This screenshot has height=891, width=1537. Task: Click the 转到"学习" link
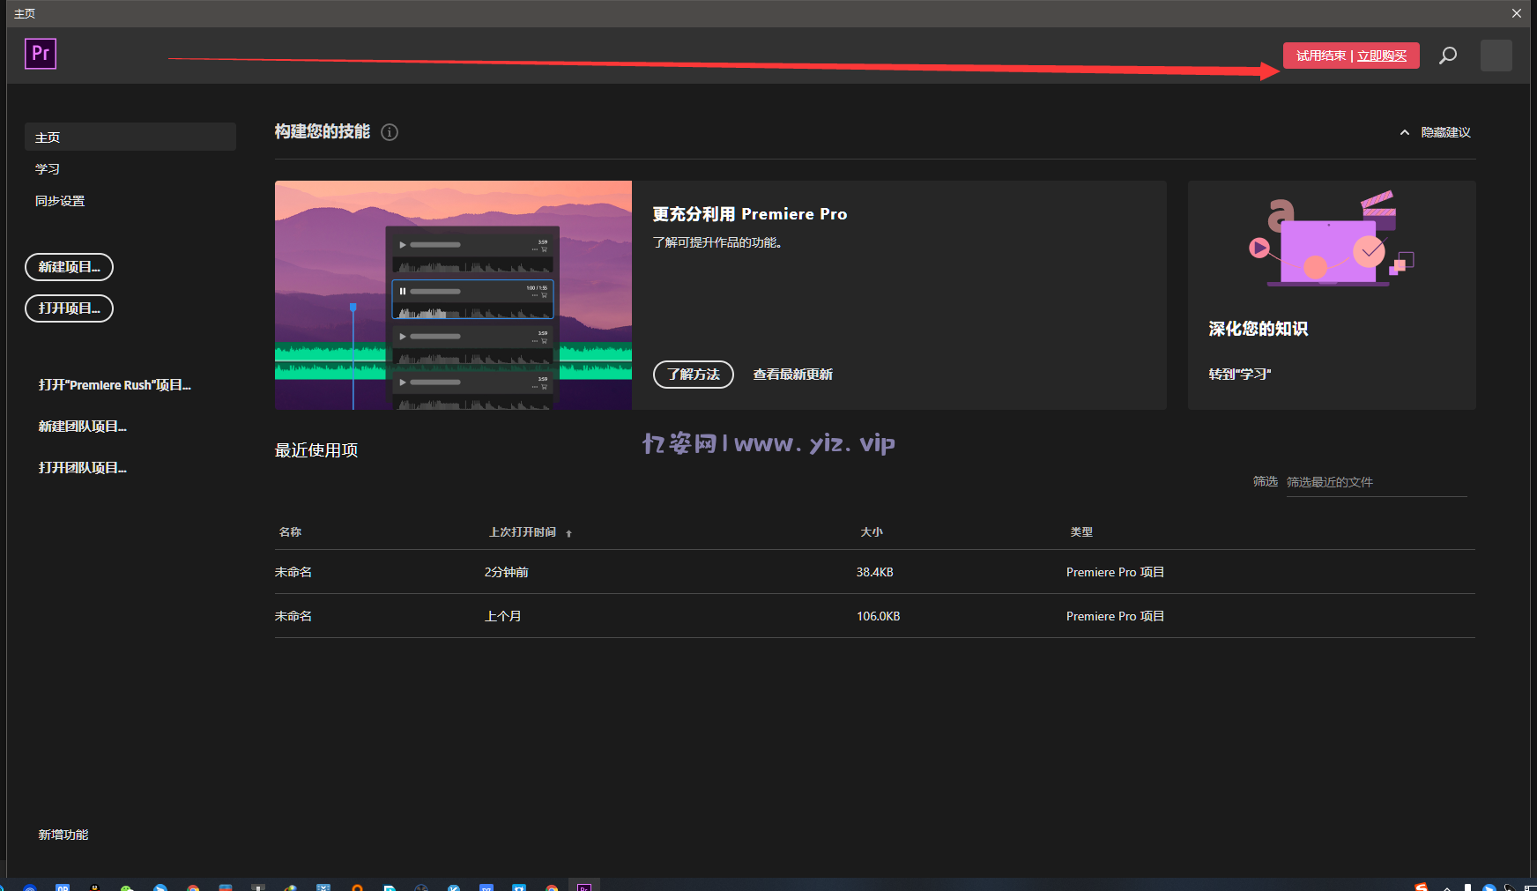pyautogui.click(x=1240, y=375)
